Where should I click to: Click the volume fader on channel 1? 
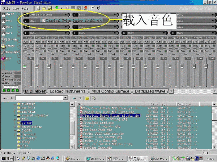25,66
